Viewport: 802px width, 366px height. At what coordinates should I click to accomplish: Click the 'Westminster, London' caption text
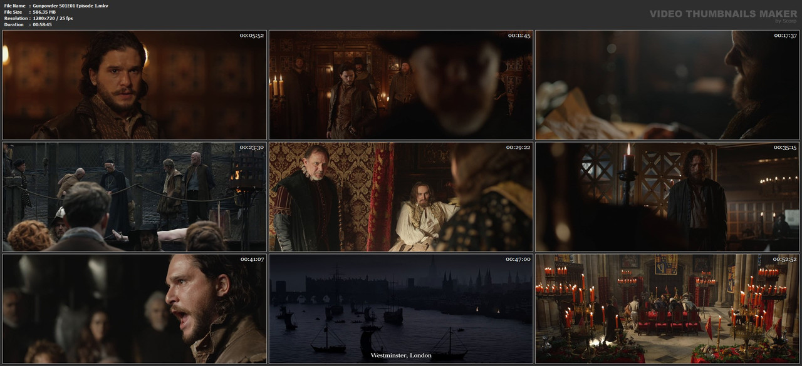(401, 355)
